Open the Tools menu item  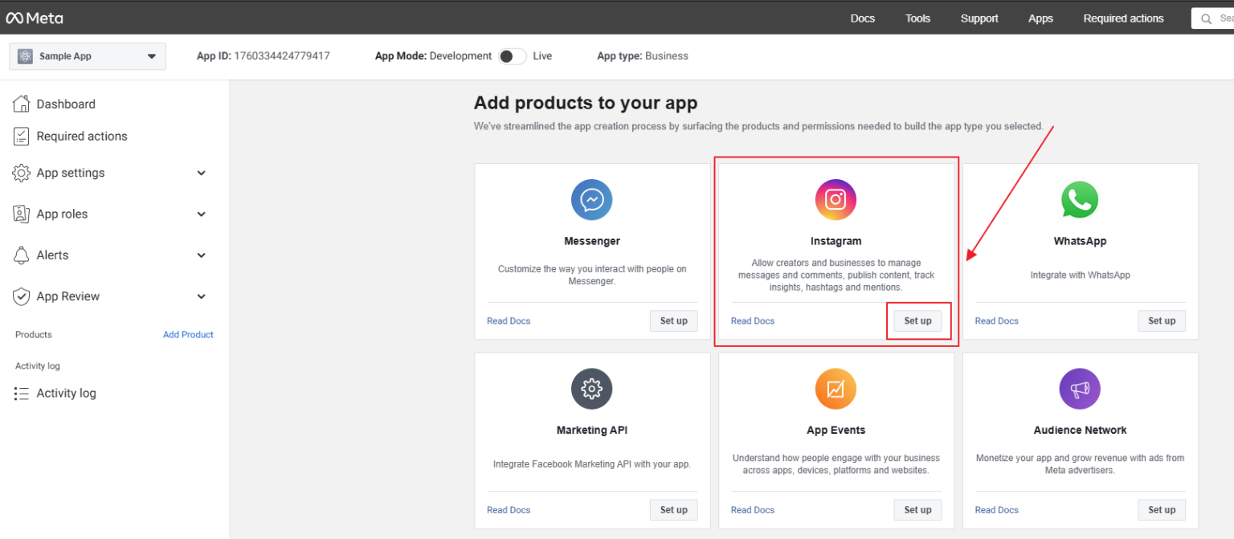[x=917, y=18]
